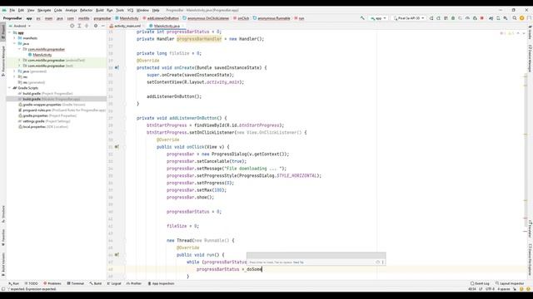The image size is (533, 299).
Task: Open the Terminal tool window
Action: [76, 283]
